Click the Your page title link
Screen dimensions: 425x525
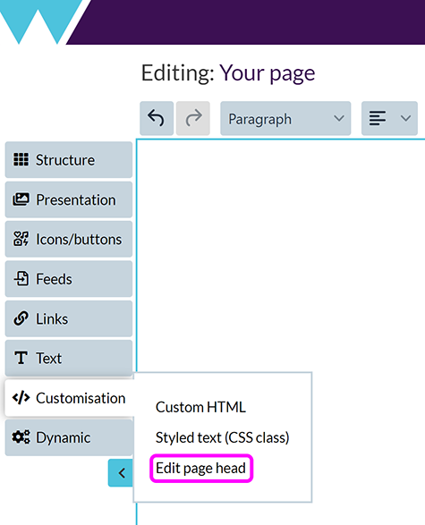pos(268,73)
